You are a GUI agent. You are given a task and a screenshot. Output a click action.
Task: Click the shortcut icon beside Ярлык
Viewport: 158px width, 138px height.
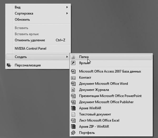point(73,63)
